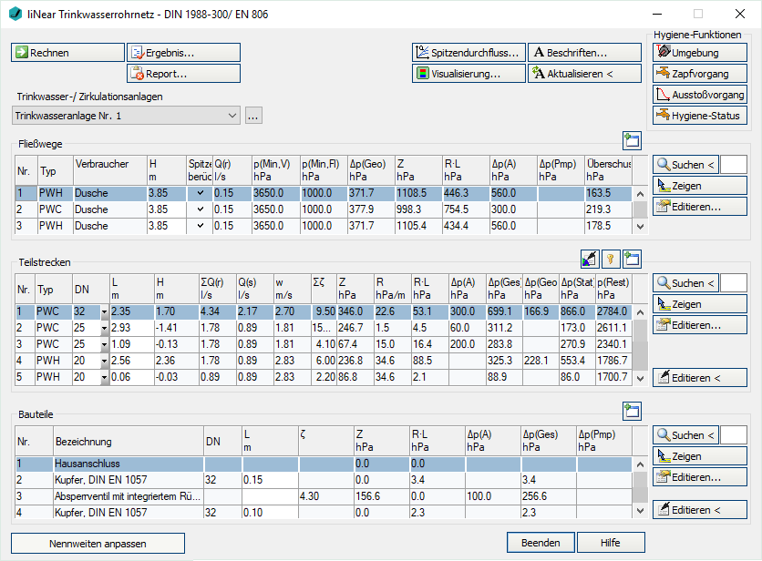The width and height of the screenshot is (762, 561).
Task: Click Fließwege scrollbar up arrow
Action: (641, 194)
